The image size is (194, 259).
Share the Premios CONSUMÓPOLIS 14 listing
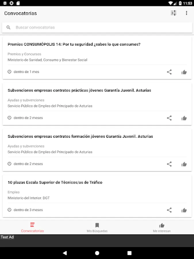pos(169,72)
